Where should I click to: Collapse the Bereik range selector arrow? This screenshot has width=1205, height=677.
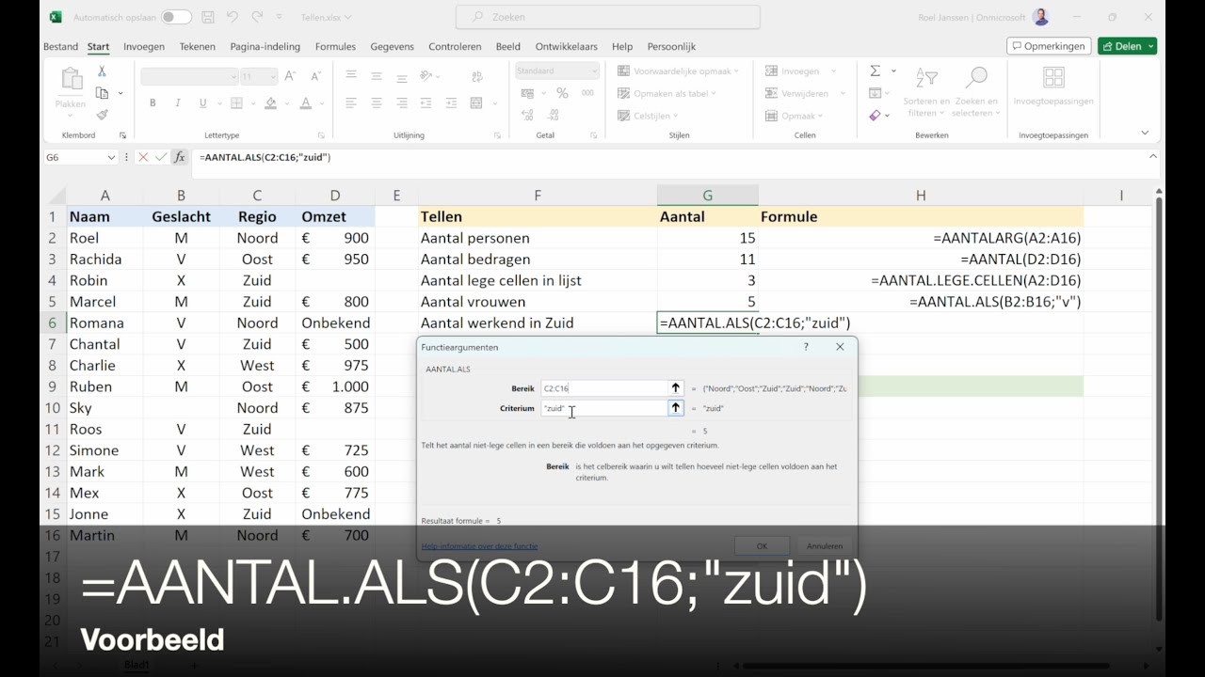(x=675, y=387)
